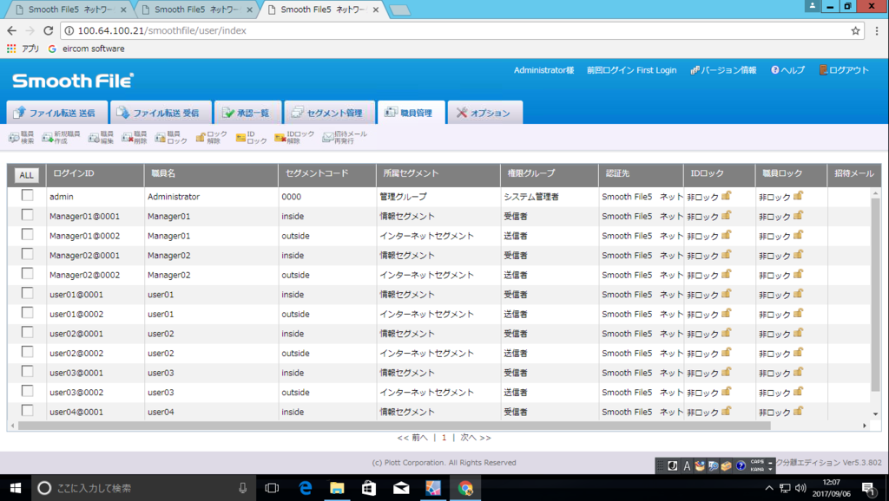
Task: Click the Manager02 name in Manager02@0001 row
Action: (169, 256)
